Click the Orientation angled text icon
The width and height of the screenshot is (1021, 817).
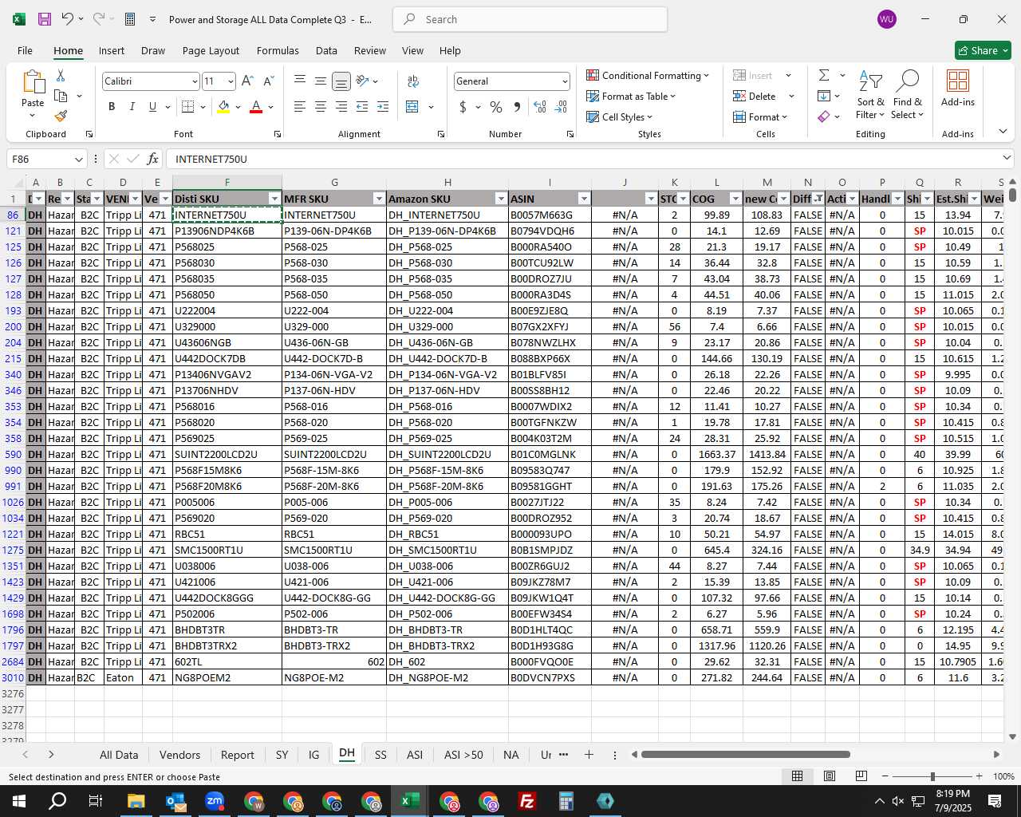pyautogui.click(x=363, y=81)
